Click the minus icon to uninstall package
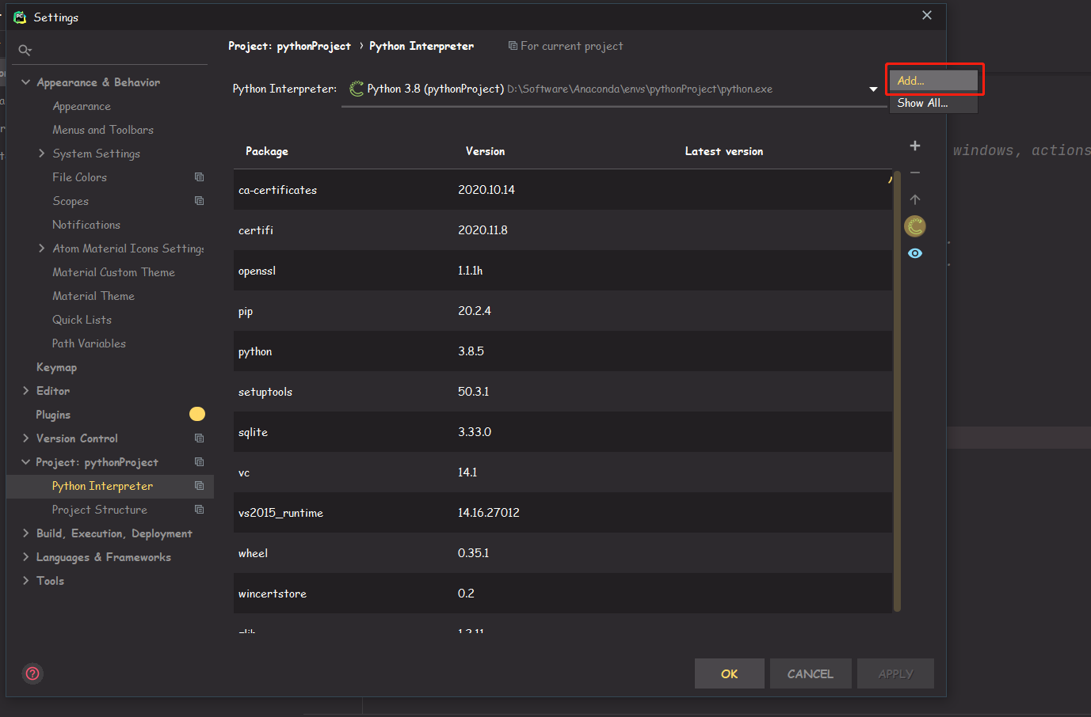The height and width of the screenshot is (717, 1091). pyautogui.click(x=915, y=173)
